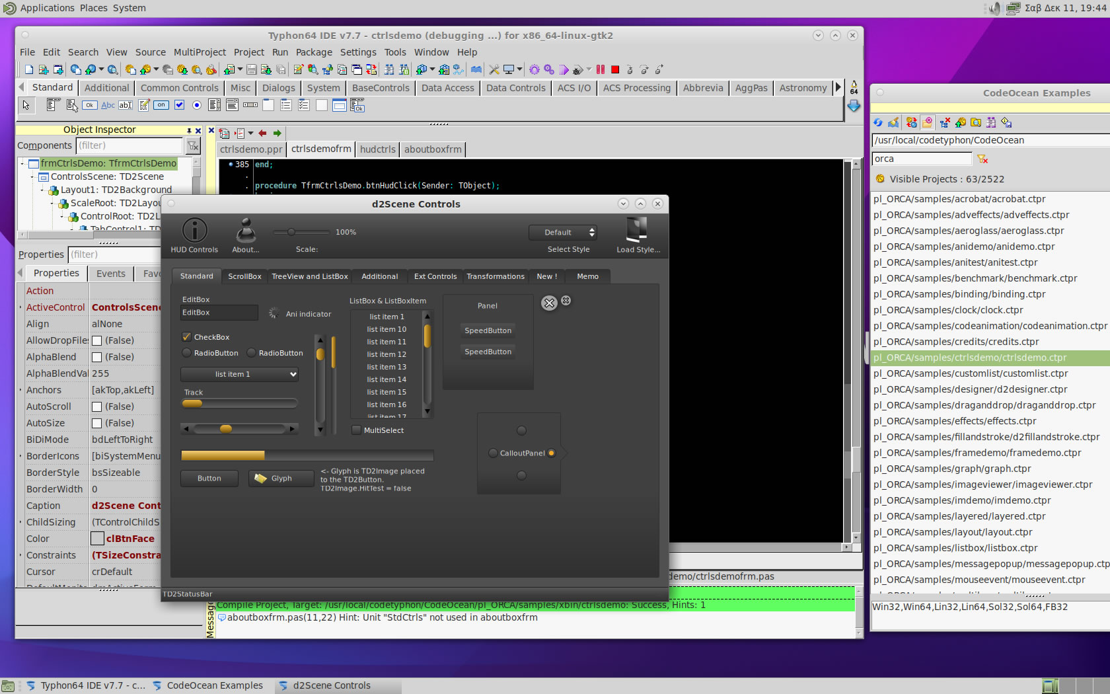Enable the MultiSelect checkbox under the listbox
The width and height of the screenshot is (1110, 694).
coord(357,430)
